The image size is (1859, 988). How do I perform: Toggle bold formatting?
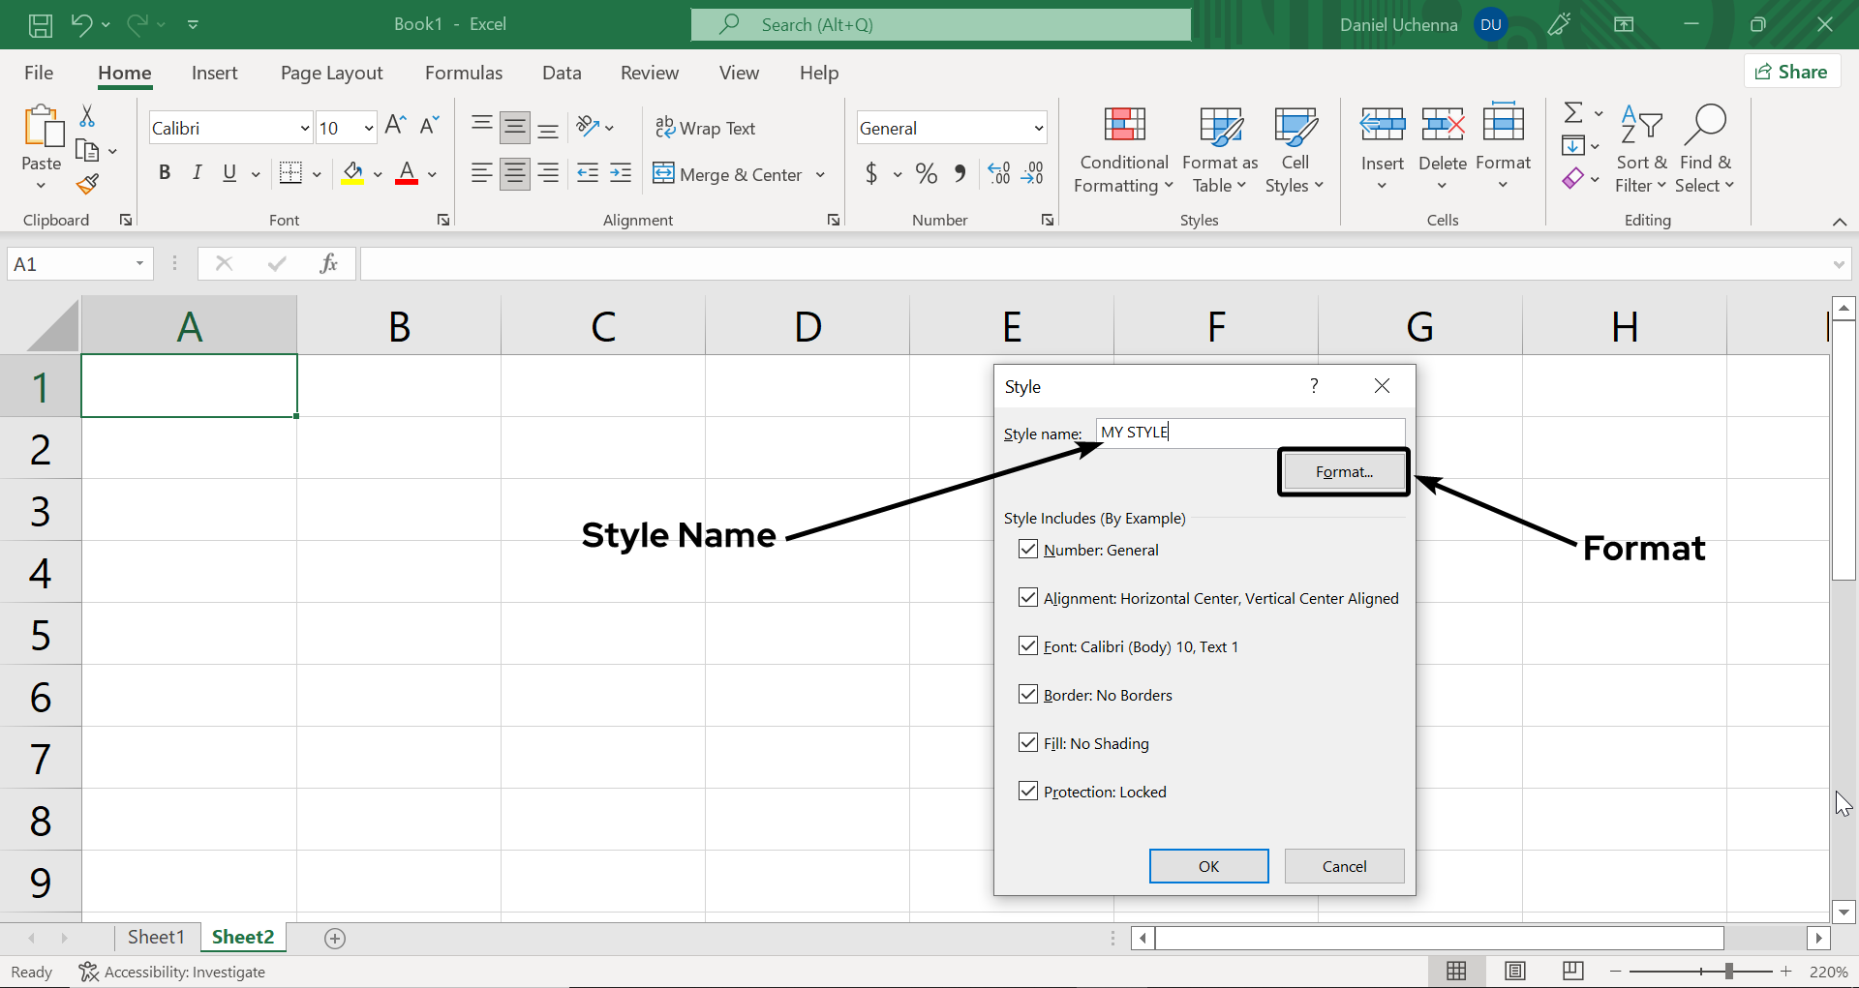point(164,173)
